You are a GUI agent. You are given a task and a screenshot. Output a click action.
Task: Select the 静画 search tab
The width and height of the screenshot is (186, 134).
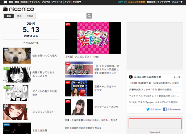19,16
